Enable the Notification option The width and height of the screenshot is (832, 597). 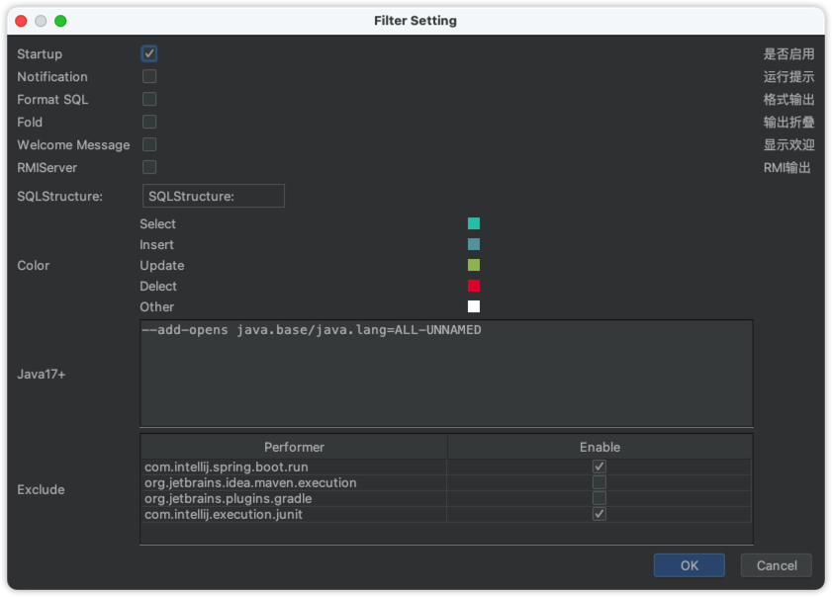pos(149,76)
